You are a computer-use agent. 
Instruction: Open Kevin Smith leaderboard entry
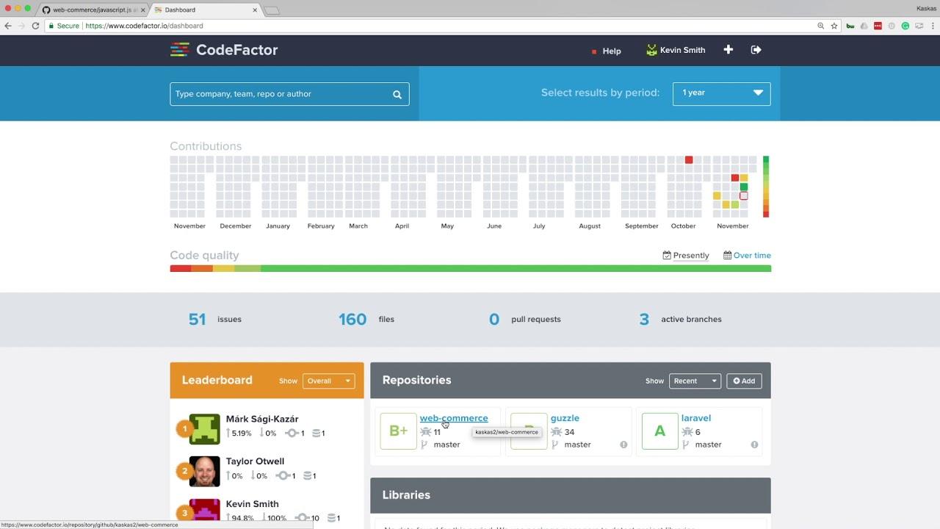pos(252,504)
